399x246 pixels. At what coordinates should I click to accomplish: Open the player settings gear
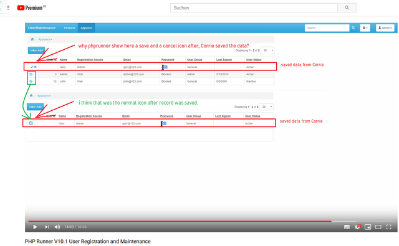click(x=357, y=227)
